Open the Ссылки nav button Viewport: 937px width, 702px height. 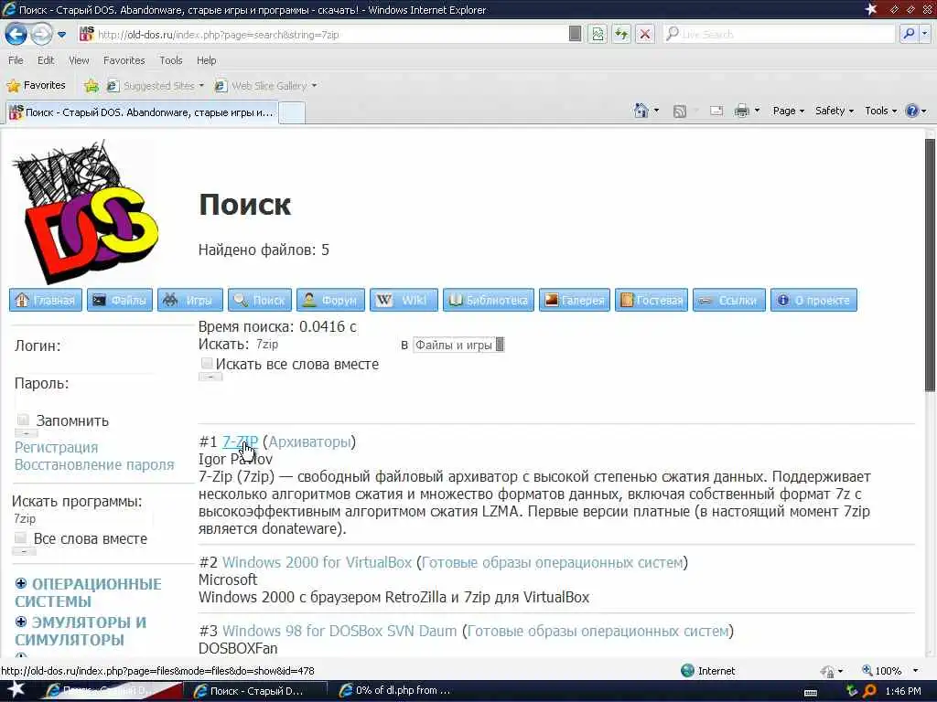pyautogui.click(x=729, y=300)
